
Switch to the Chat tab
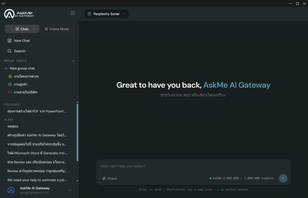[22, 29]
